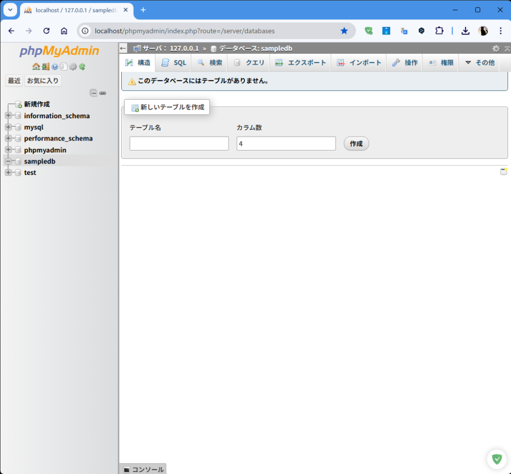Open the コンソール panel at the bottom
511x474 pixels.
pos(143,469)
